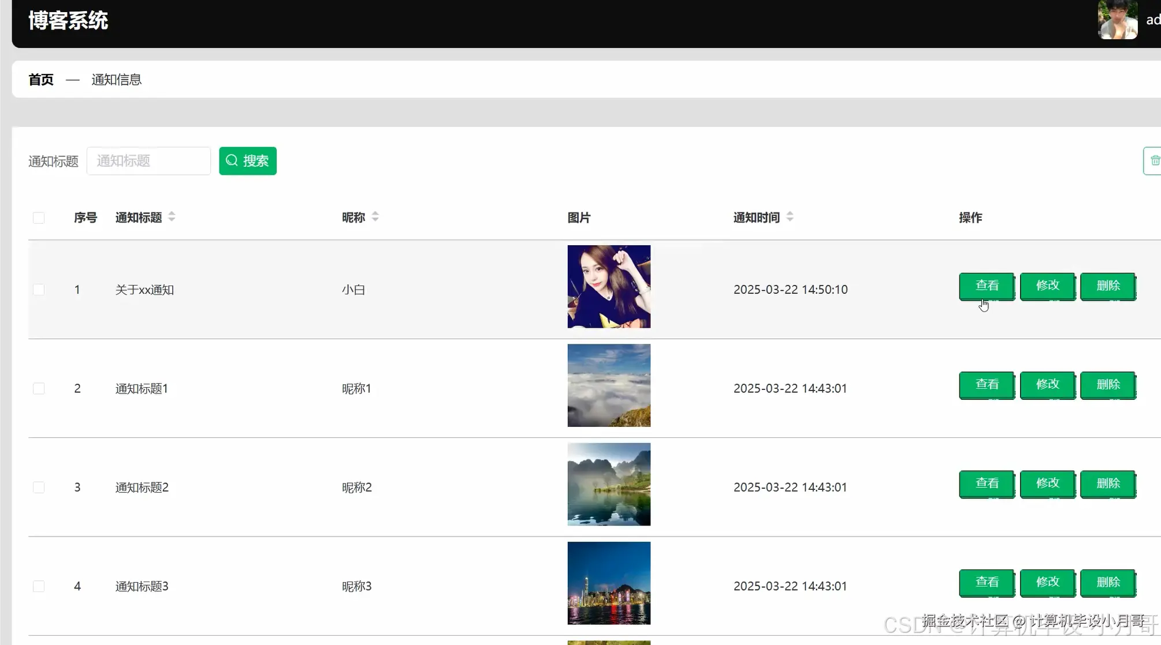1161x645 pixels.
Task: Open the night city skyline thumbnail
Action: (x=608, y=583)
